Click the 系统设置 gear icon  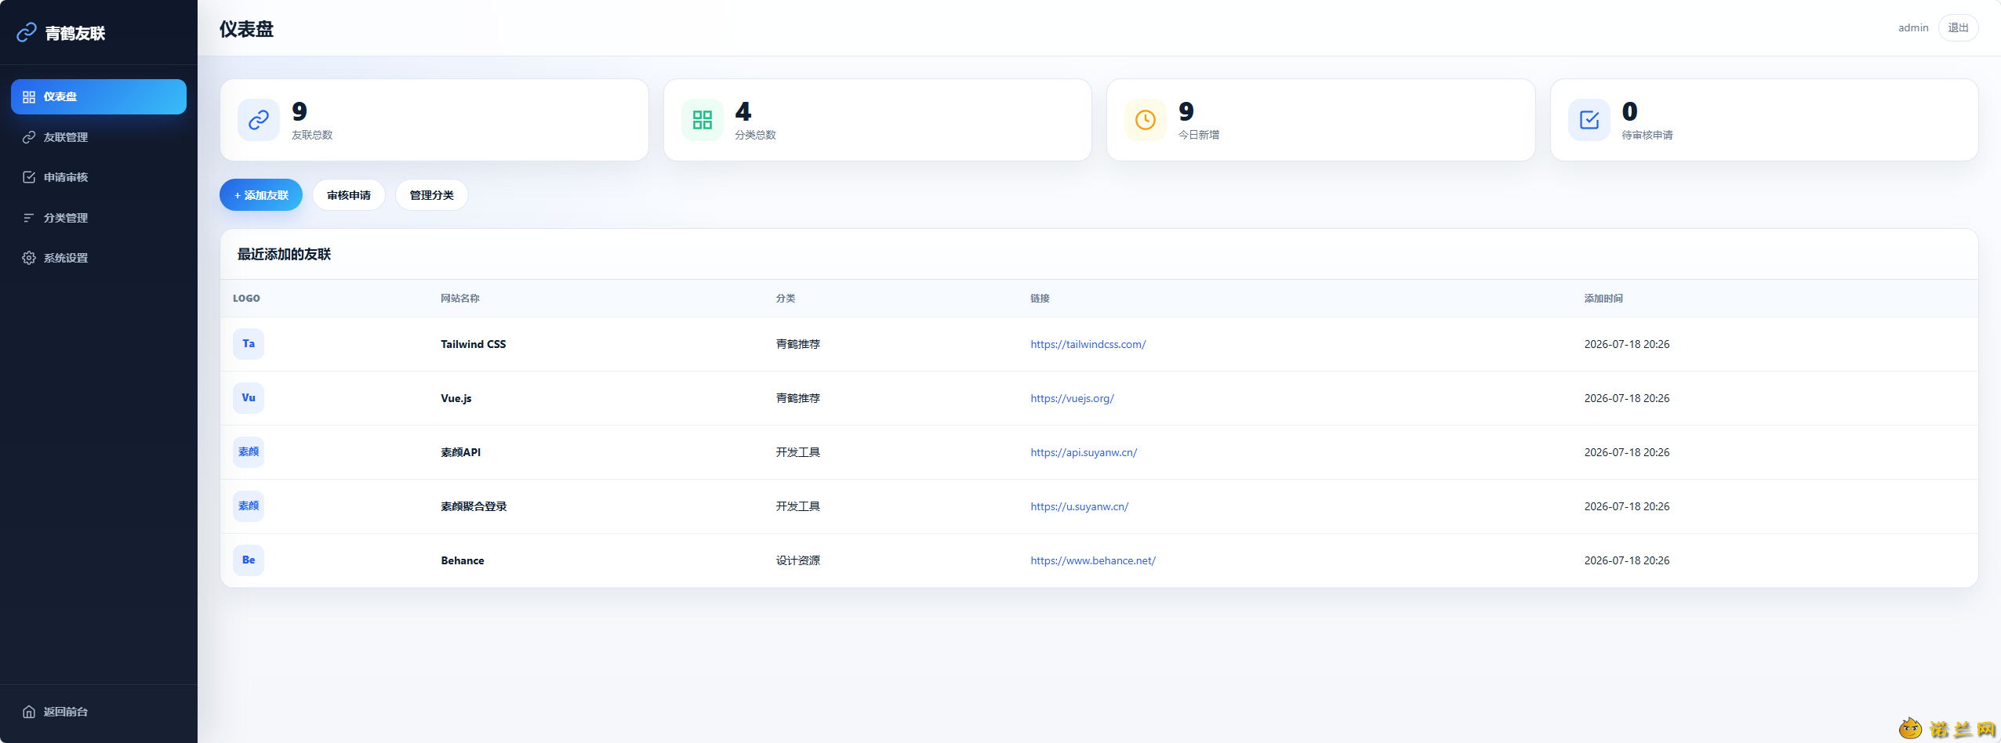click(29, 258)
